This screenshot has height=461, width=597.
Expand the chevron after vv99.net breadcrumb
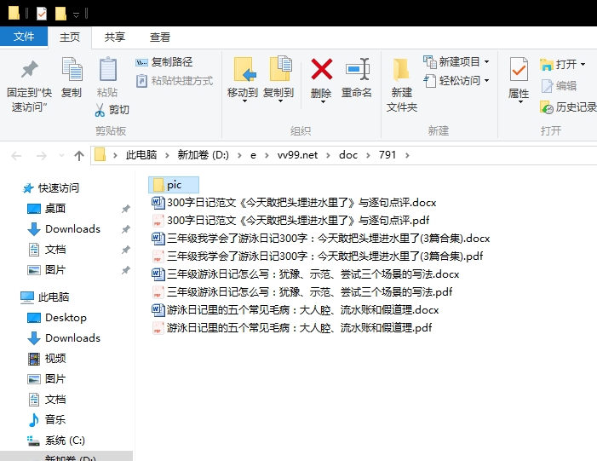328,155
